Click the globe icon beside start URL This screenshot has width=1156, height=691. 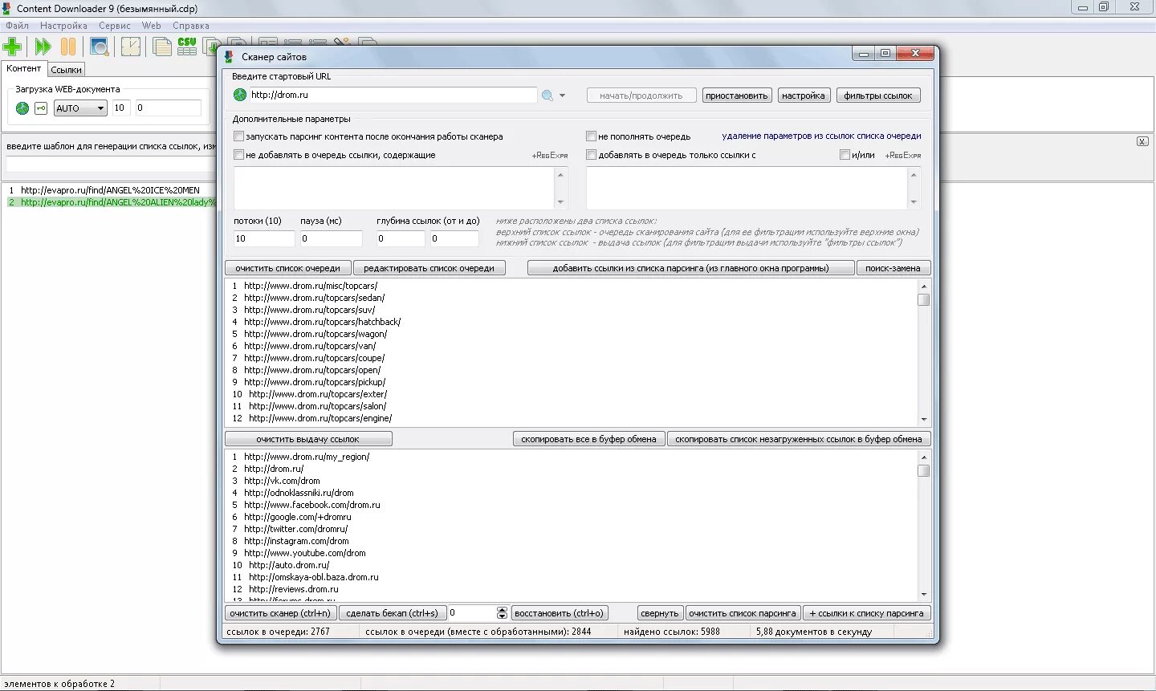240,95
